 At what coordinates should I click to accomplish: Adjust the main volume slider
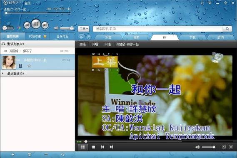[x=67, y=28]
